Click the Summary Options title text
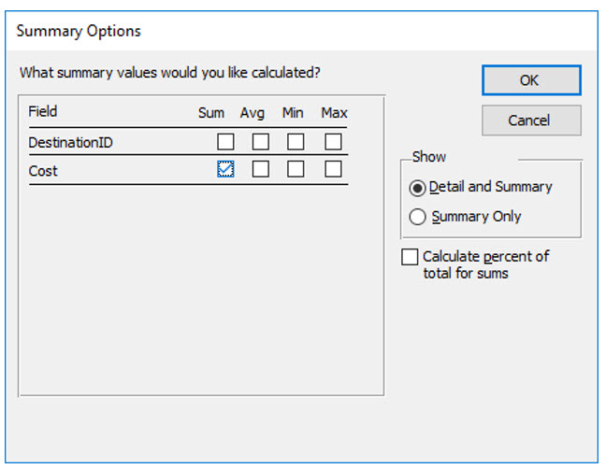The width and height of the screenshot is (606, 469). 79,31
